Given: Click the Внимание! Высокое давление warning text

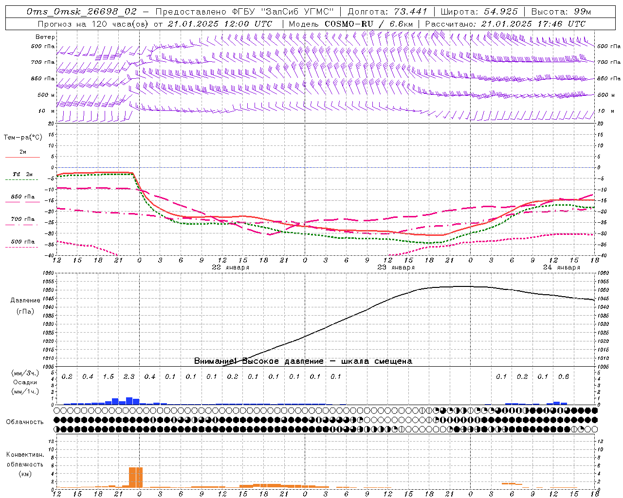Looking at the screenshot, I should (303, 361).
